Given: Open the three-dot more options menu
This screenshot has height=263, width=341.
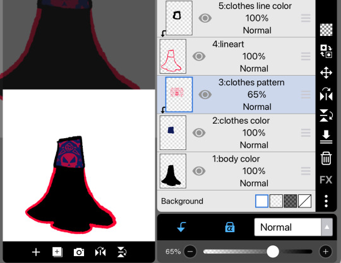Looking at the screenshot, I should (326, 201).
